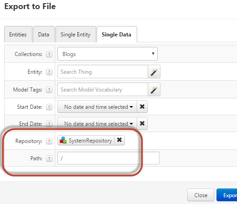Expand the Collections dropdown showing Blogs

(x=108, y=54)
